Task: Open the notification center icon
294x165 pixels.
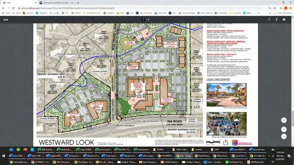Action: 289,156
